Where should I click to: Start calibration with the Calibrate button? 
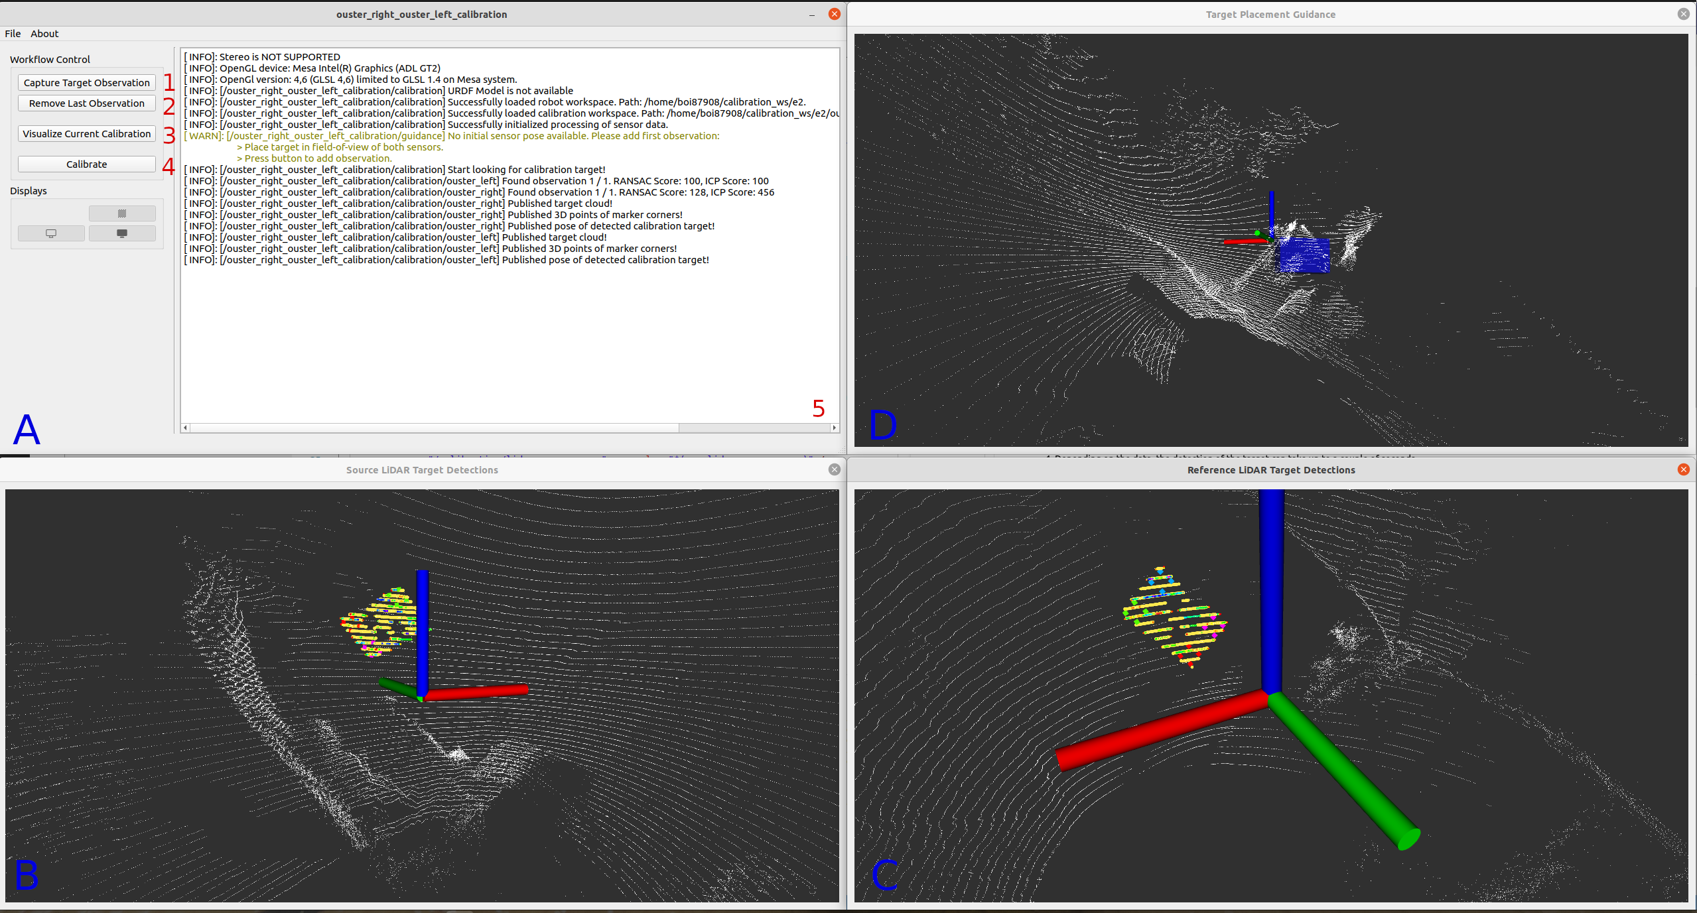87,164
